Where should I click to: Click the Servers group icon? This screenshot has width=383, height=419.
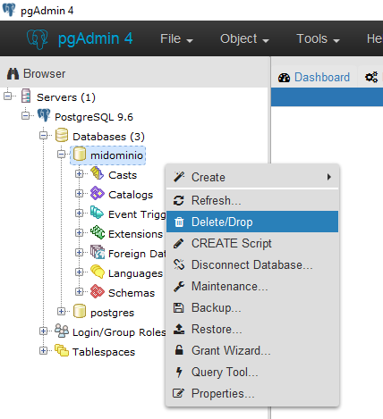pyautogui.click(x=26, y=96)
